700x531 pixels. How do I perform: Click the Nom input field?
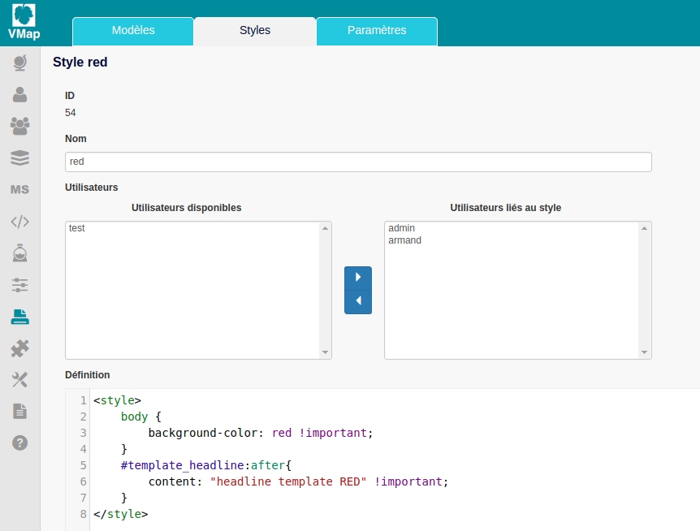(358, 162)
